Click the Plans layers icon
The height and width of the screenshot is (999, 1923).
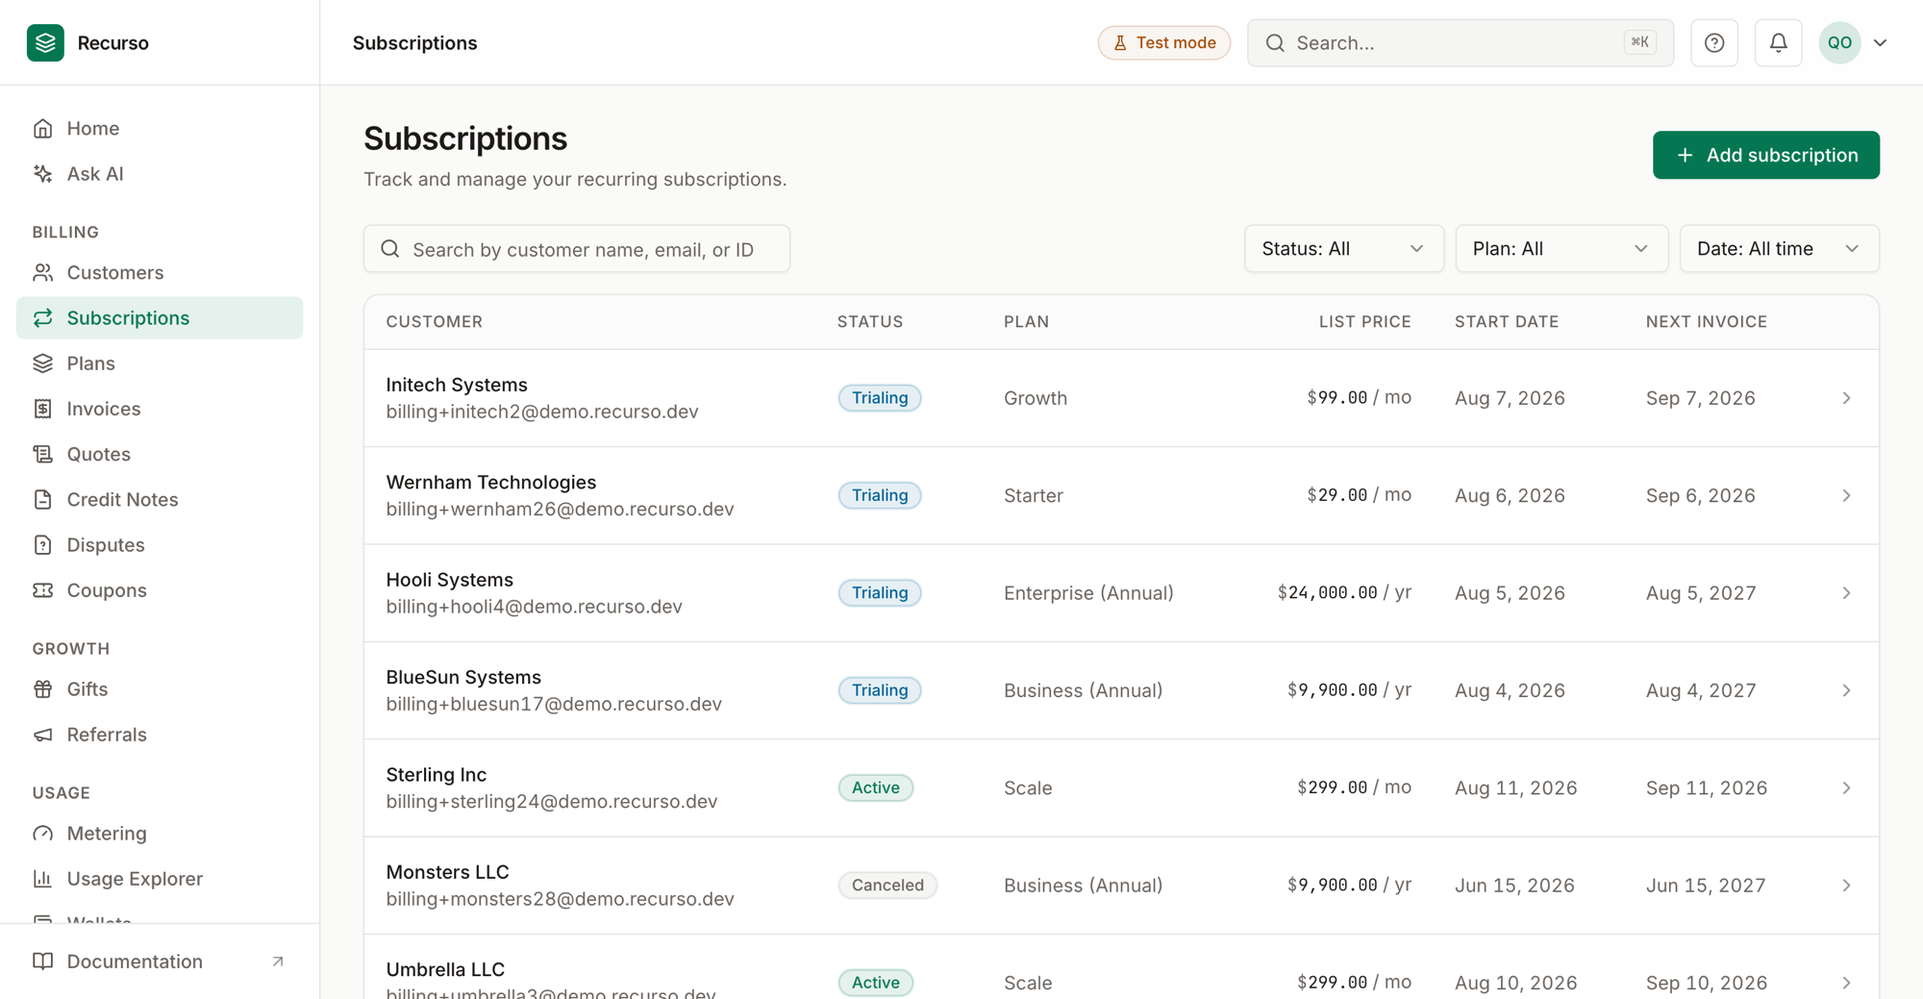tap(42, 362)
